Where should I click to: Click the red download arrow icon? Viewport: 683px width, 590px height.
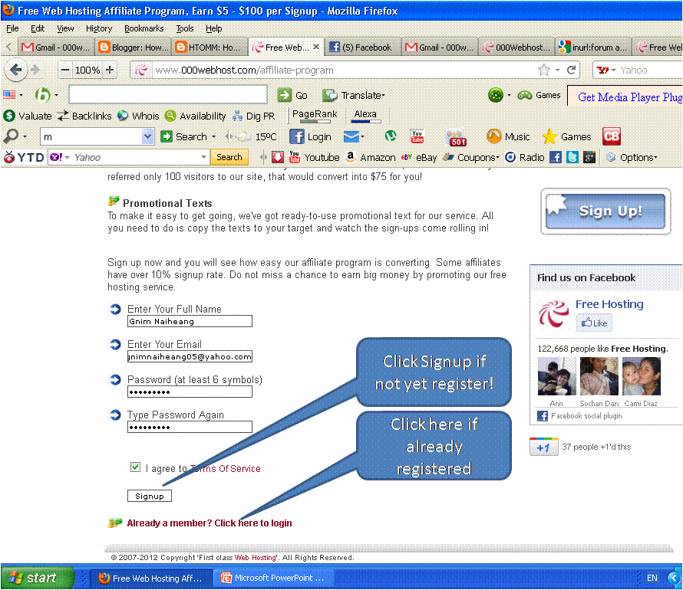(278, 157)
